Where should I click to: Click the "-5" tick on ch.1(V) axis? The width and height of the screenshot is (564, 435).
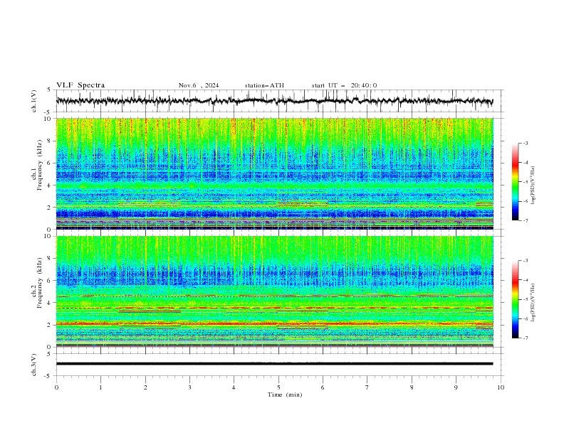click(x=48, y=112)
